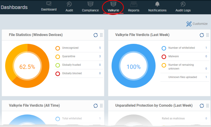Click the Unrecognized legend label
Screen dimensions: 211x127
click(x=70, y=48)
